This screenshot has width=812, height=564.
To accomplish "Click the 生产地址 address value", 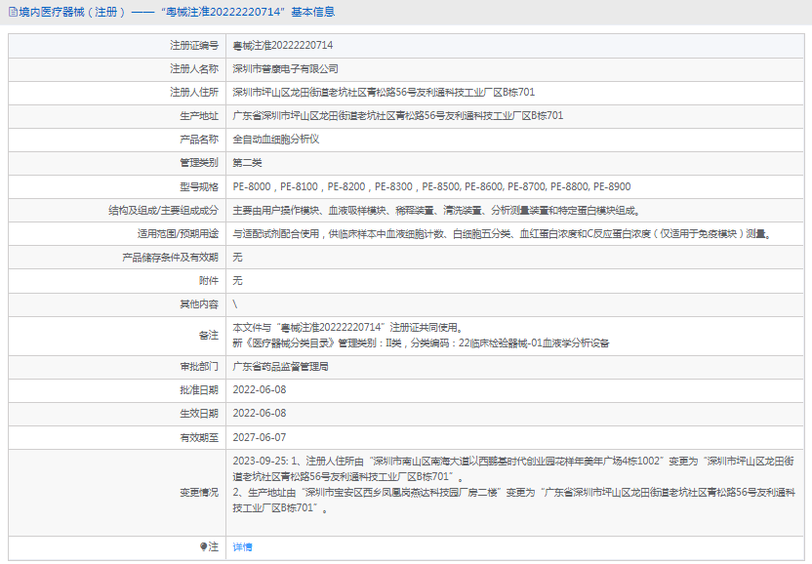I will pos(398,115).
